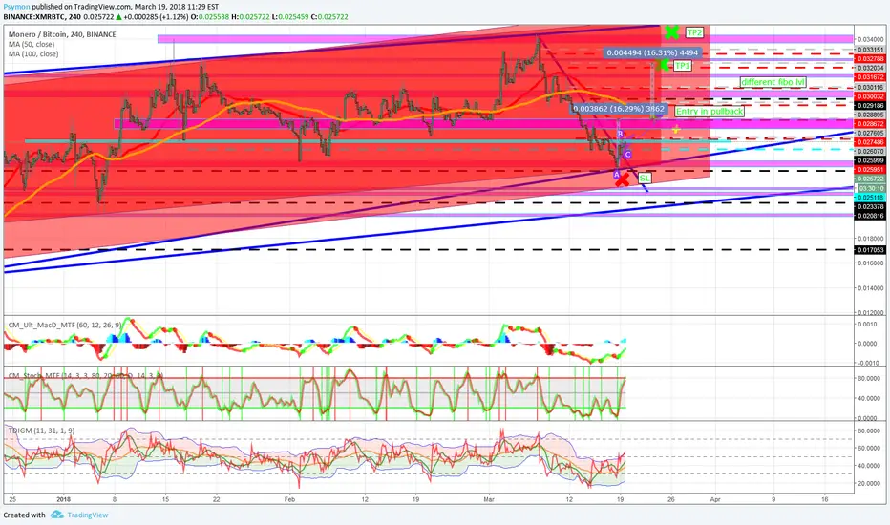The height and width of the screenshot is (525, 890).
Task: Select the CM_Ult_MacD_MTF indicator label
Action: tap(65, 325)
